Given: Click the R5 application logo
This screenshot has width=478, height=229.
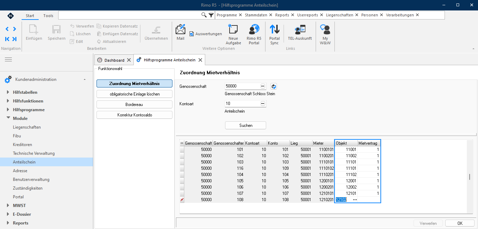Looking at the screenshot, I should pyautogui.click(x=10, y=16).
